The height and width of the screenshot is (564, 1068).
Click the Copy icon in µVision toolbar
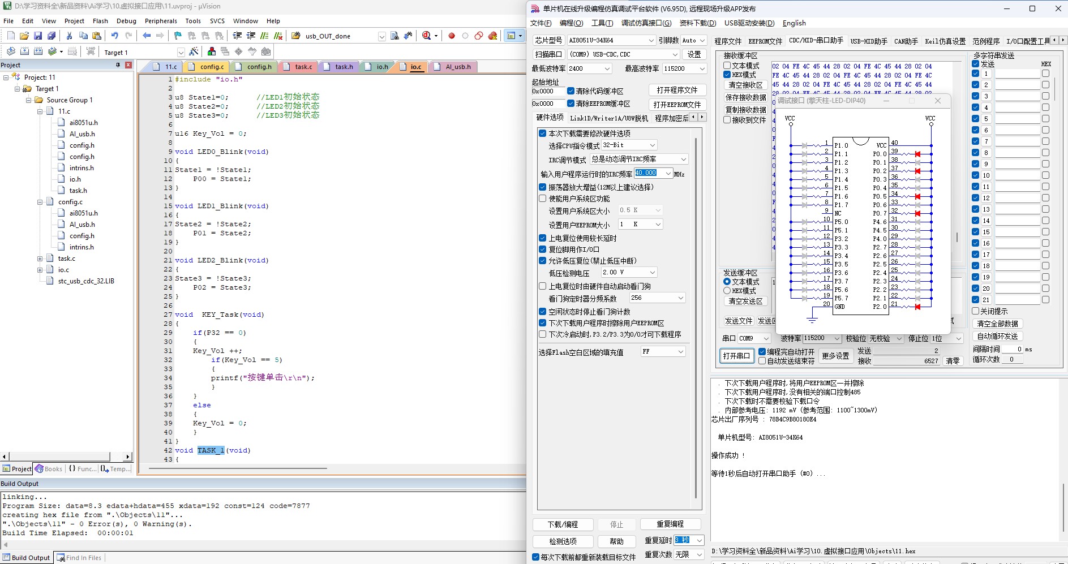click(83, 36)
